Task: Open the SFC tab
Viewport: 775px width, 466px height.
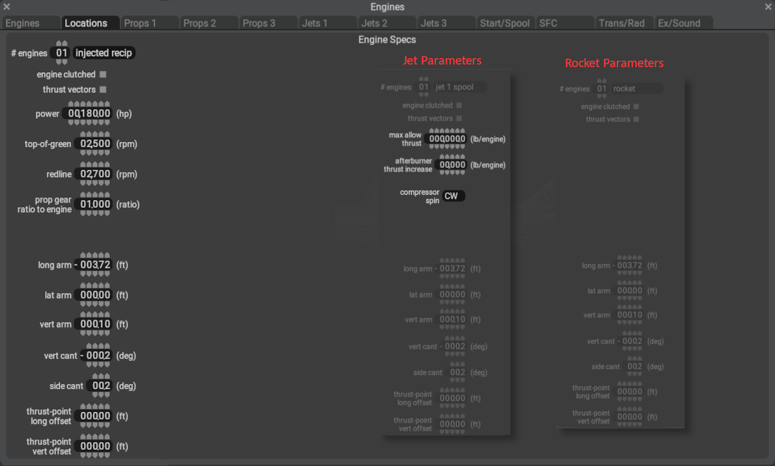Action: point(564,23)
